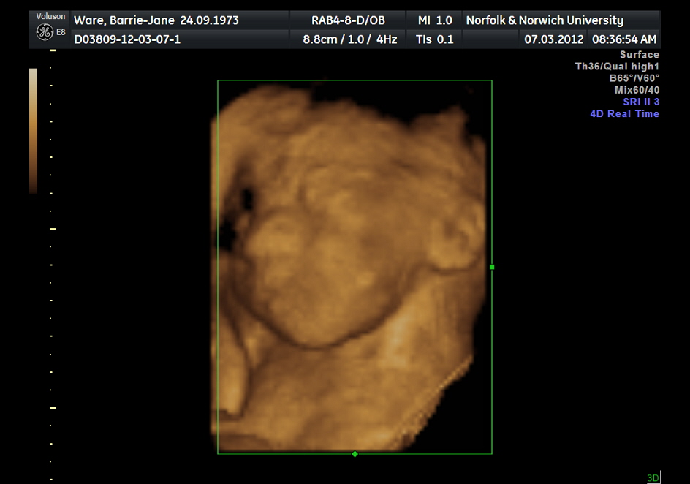The height and width of the screenshot is (484, 690).
Task: Select the B65°/V60° angle setting
Action: (x=634, y=78)
